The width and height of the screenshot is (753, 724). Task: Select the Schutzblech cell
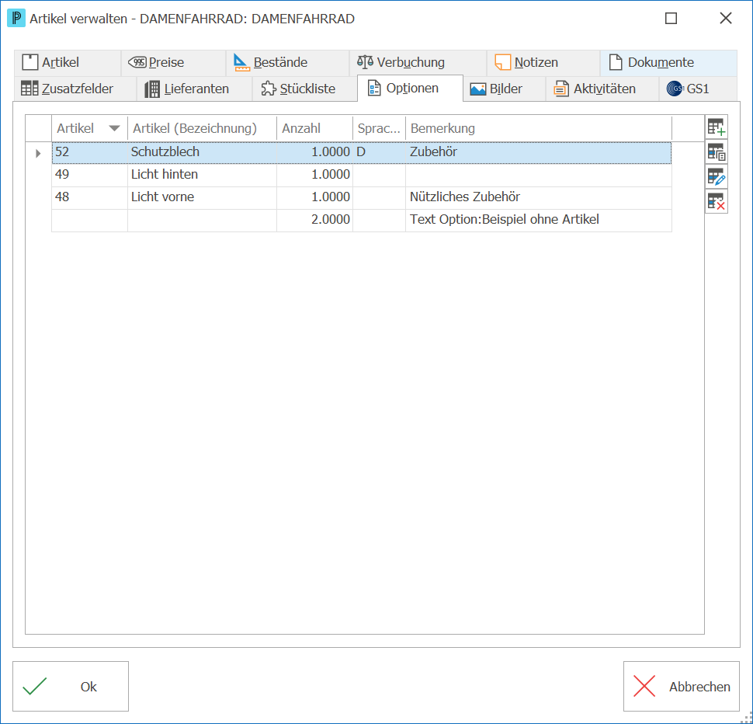tap(202, 152)
